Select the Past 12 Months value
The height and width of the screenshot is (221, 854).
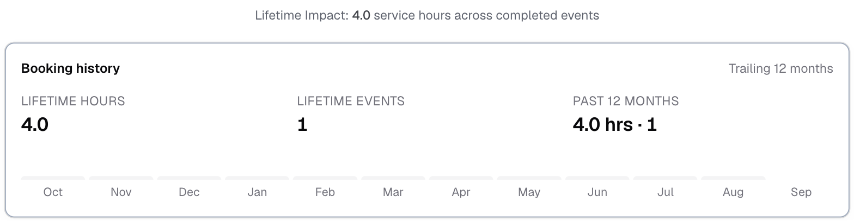pos(615,125)
